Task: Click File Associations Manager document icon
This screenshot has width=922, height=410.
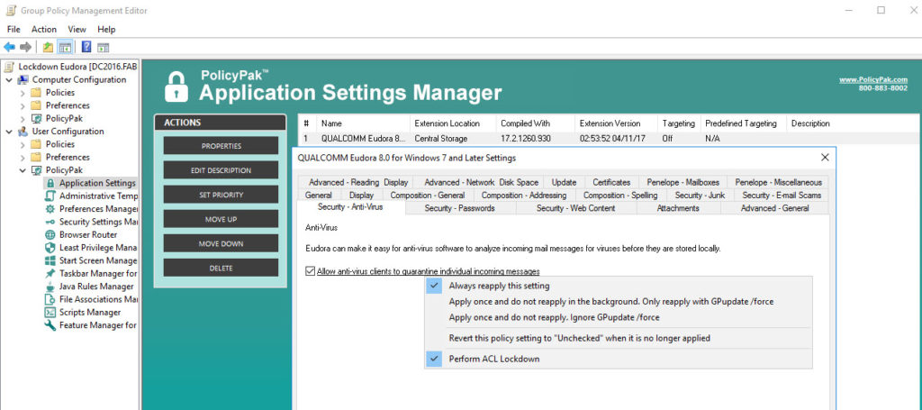Action: (50, 299)
